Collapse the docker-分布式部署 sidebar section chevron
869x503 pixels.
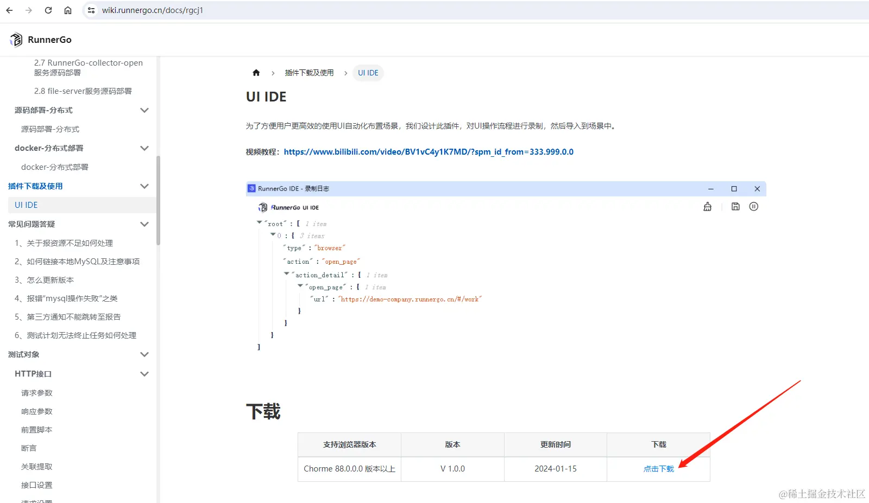point(144,148)
